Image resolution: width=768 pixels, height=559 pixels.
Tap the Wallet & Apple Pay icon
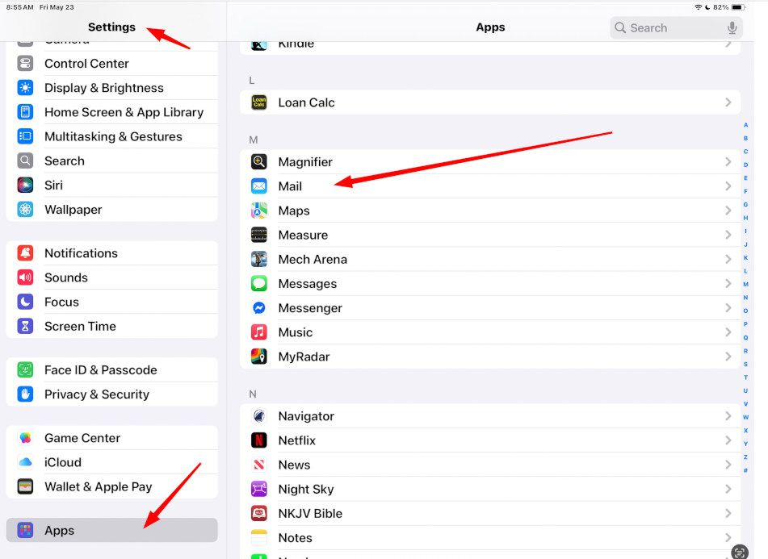pos(25,486)
